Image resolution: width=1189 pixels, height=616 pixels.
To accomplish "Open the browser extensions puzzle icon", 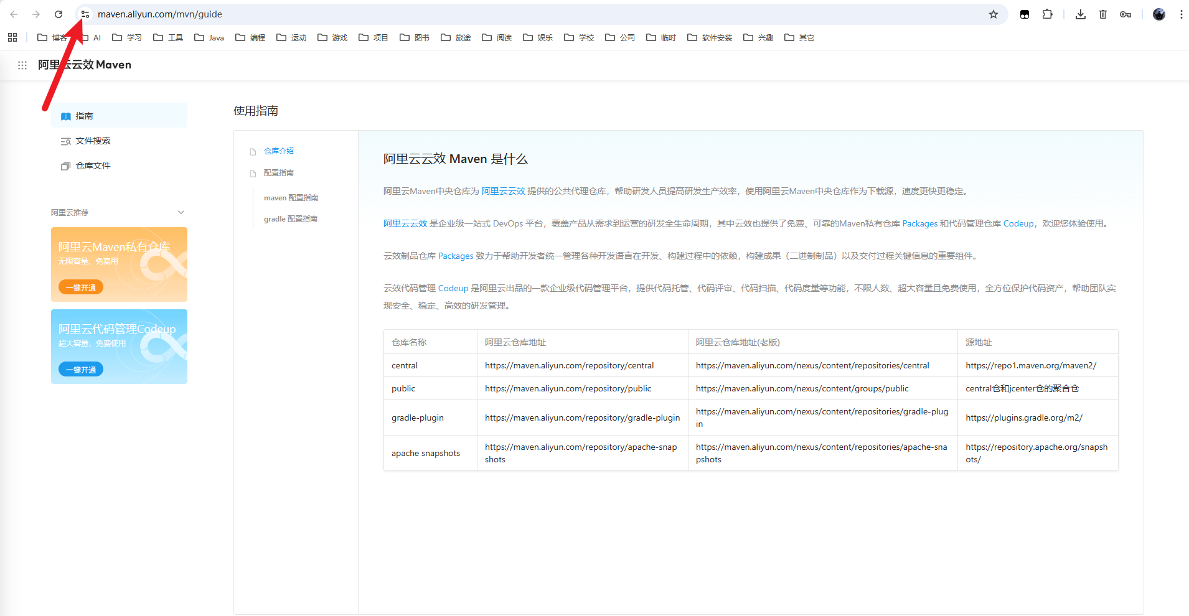I will tap(1048, 14).
